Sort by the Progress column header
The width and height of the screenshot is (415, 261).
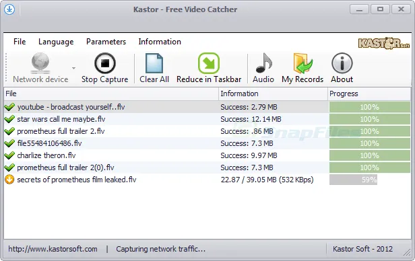click(x=369, y=94)
